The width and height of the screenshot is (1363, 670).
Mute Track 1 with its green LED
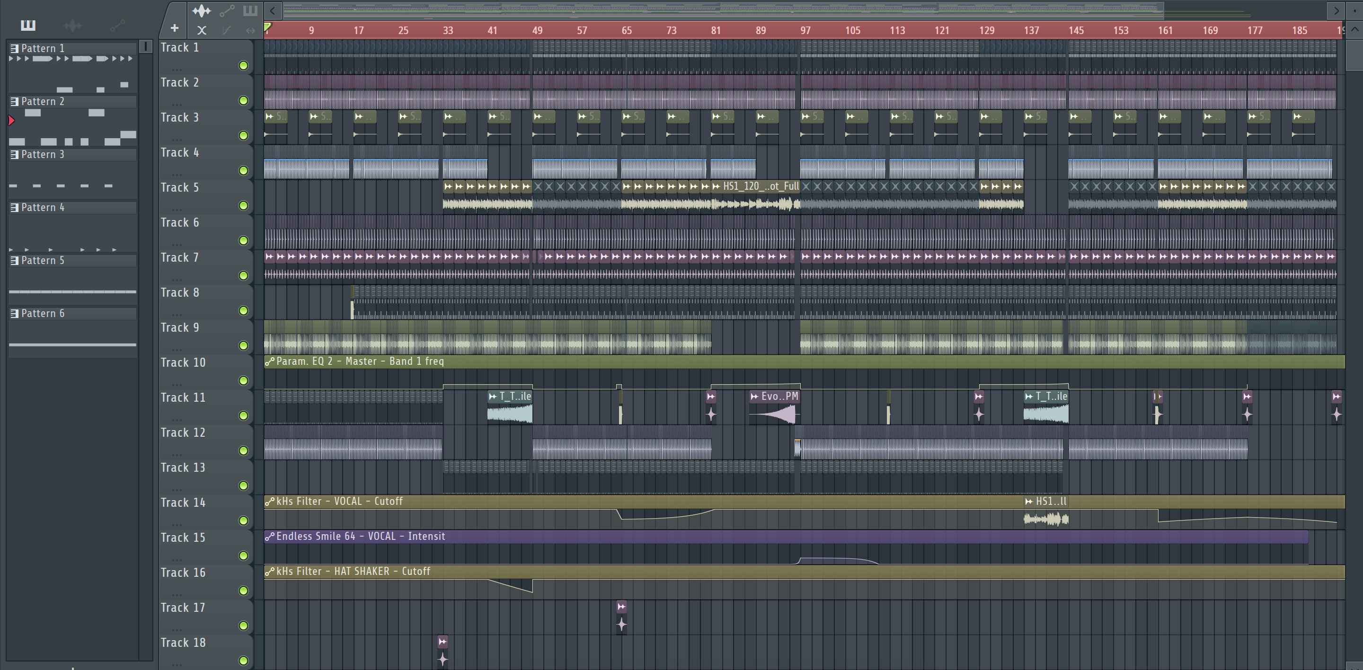click(243, 66)
